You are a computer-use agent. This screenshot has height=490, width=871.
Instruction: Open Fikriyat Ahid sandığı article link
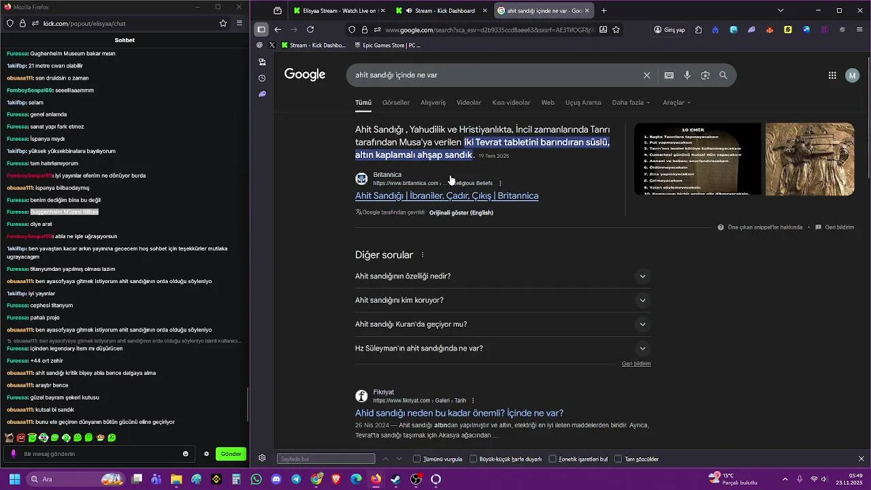tap(459, 413)
